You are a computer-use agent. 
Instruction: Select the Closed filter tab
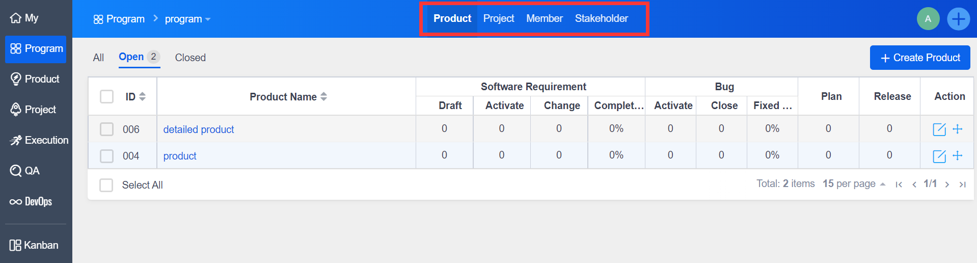(x=190, y=58)
